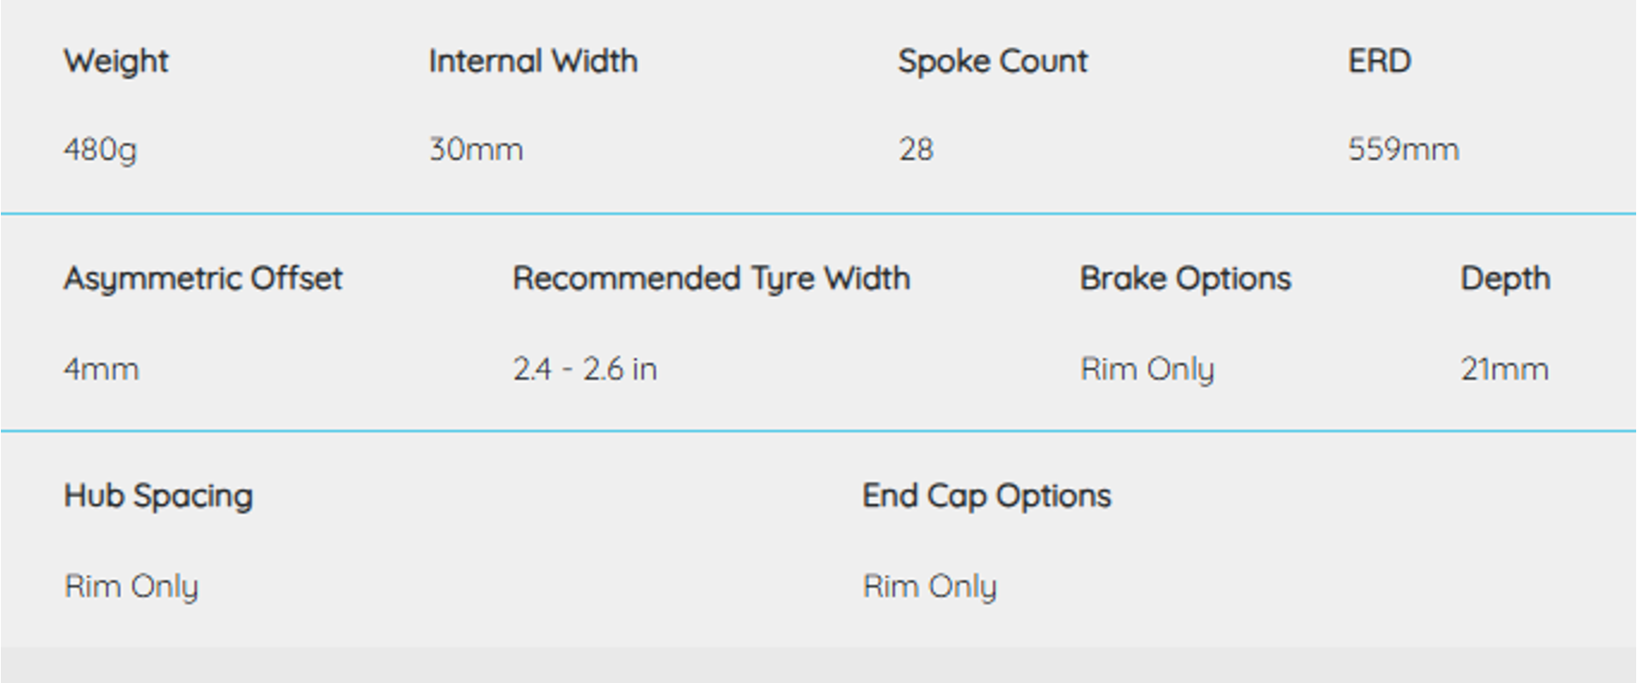Click the Weight spec label
The height and width of the screenshot is (683, 1637).
pyautogui.click(x=116, y=61)
